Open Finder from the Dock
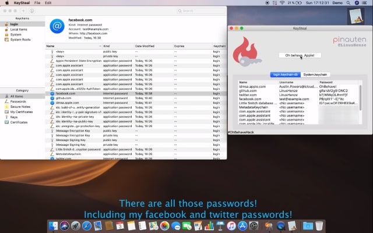Viewport: 373px width, 233px height. [52, 225]
